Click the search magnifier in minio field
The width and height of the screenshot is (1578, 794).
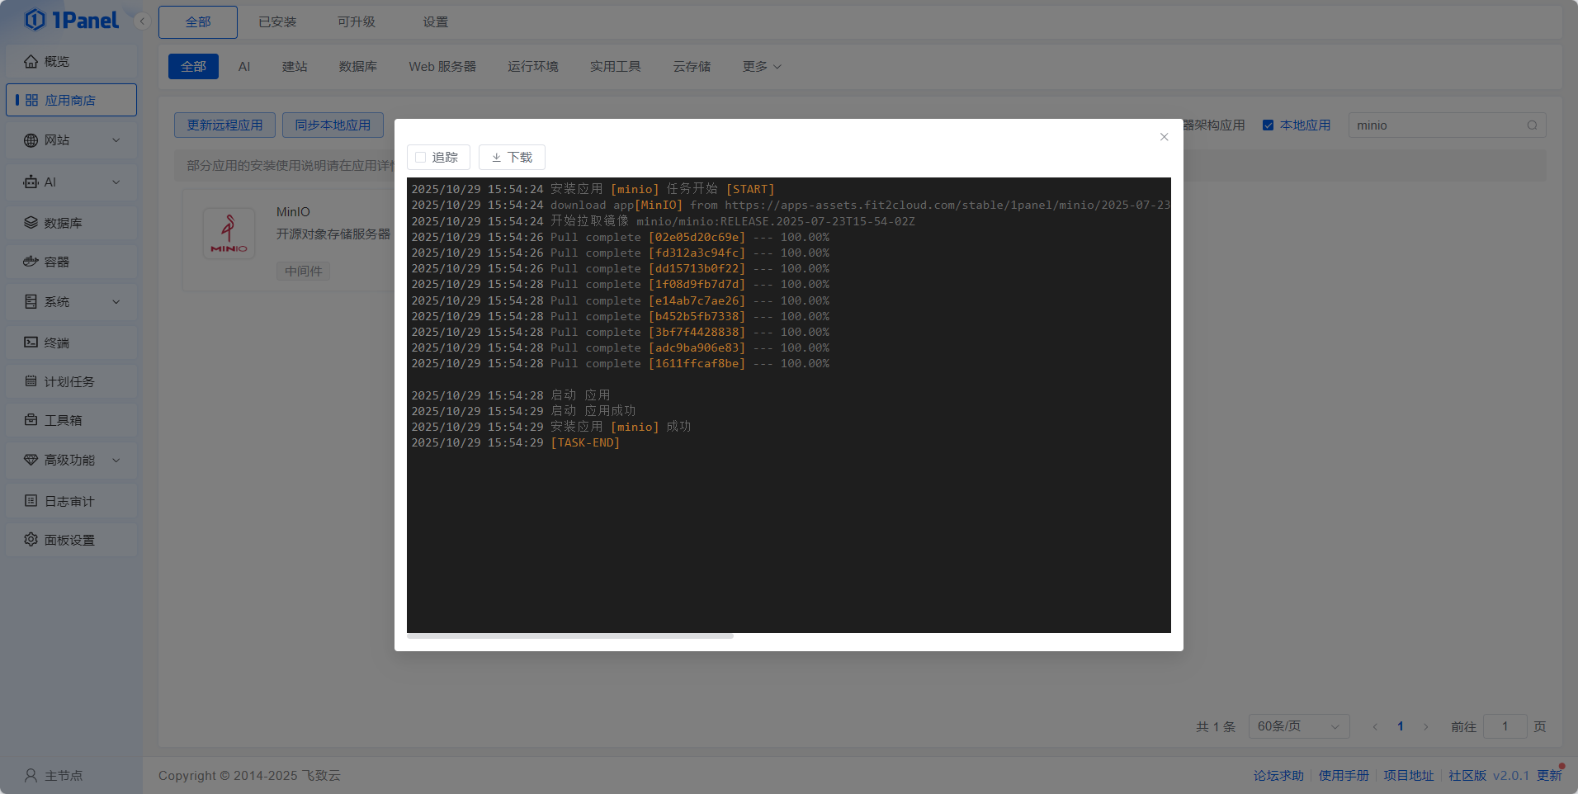1532,125
